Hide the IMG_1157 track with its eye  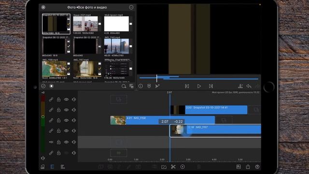66,130
